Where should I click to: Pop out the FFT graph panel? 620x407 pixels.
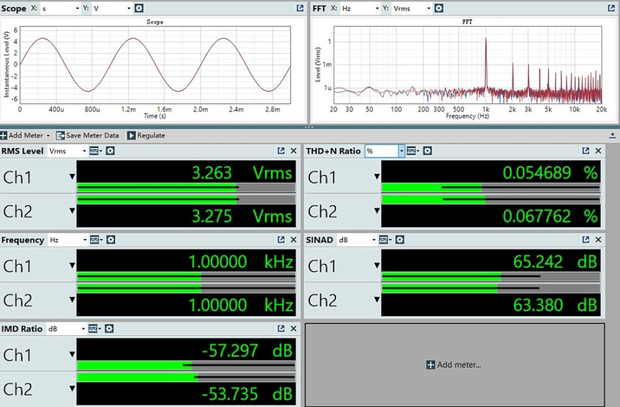[x=611, y=8]
